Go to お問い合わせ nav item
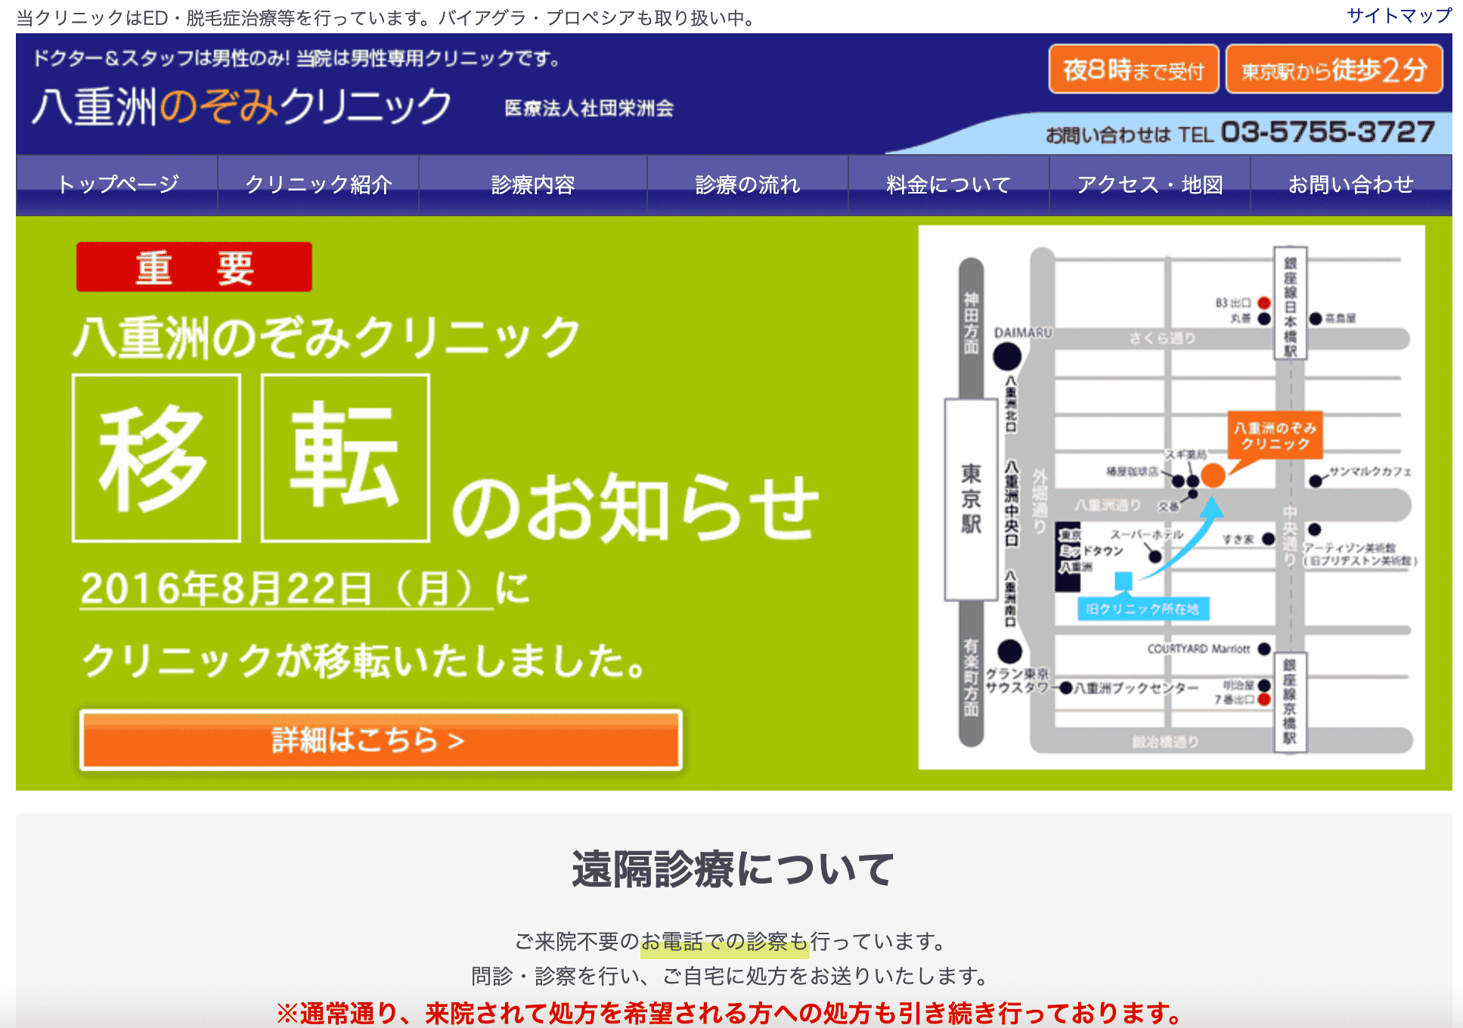The image size is (1463, 1028). point(1350,184)
